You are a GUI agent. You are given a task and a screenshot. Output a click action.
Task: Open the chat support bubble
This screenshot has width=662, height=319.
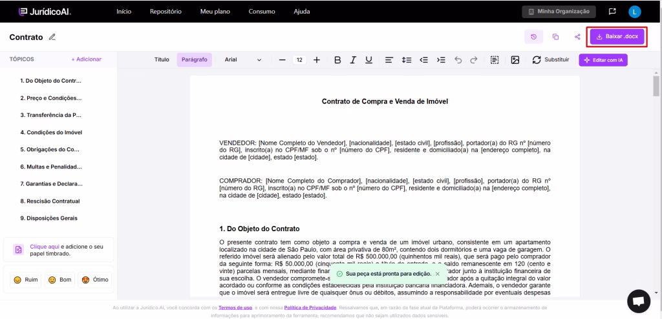(639, 301)
